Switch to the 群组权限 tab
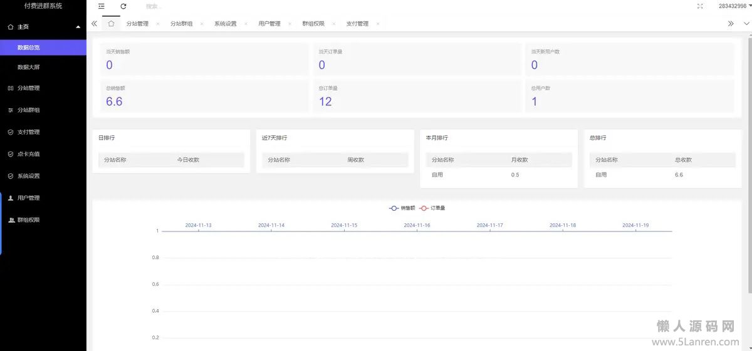752x351 pixels. coord(313,24)
